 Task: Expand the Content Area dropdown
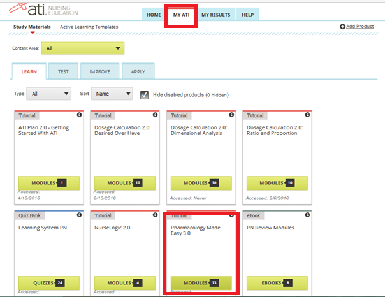click(83, 48)
